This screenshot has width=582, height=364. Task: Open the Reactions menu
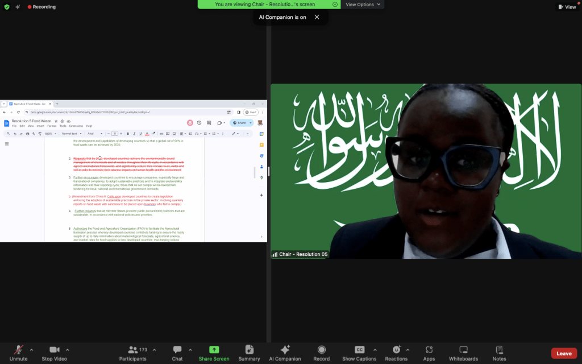tap(396, 353)
